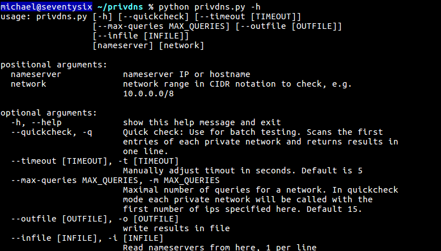
Task: Click the 'usage: privdns.py' text
Action: 44,17
